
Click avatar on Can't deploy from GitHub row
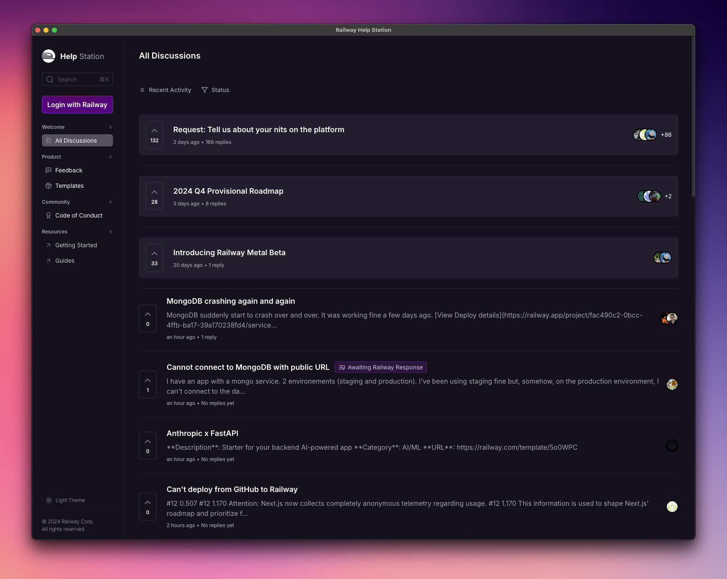(x=672, y=507)
